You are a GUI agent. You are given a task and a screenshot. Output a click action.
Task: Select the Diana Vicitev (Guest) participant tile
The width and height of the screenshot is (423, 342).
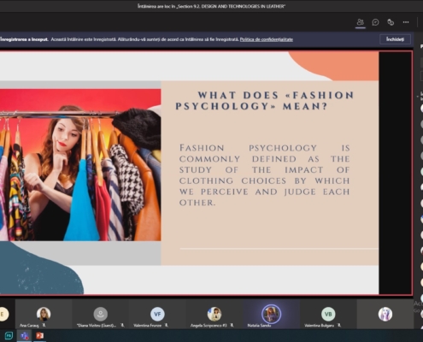click(x=101, y=314)
